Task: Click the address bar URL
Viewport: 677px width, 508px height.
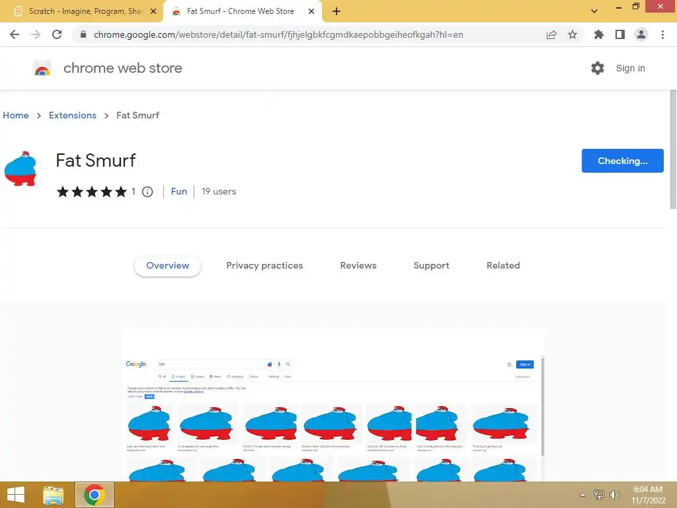Action: [x=278, y=34]
